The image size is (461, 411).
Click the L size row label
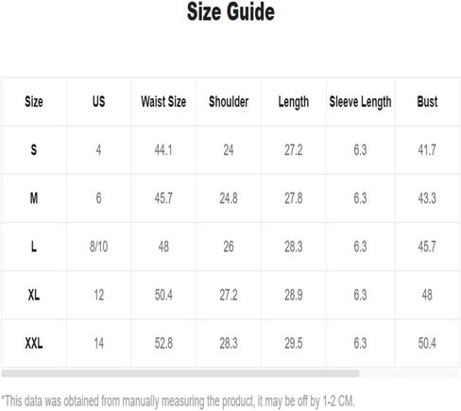point(34,247)
